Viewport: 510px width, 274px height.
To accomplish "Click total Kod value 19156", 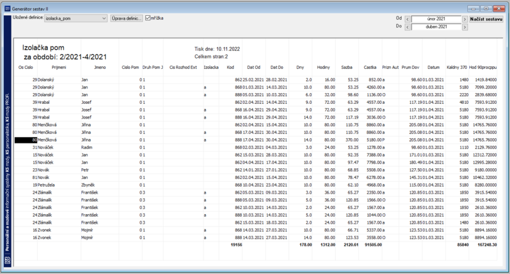I will point(237,245).
